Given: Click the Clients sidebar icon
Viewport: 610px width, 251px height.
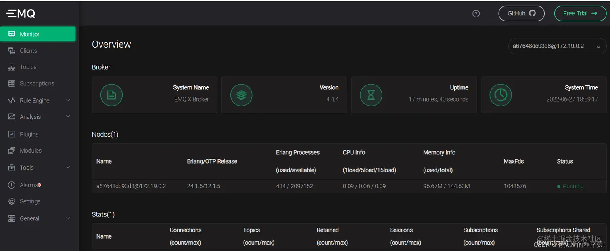Looking at the screenshot, I should pos(12,51).
